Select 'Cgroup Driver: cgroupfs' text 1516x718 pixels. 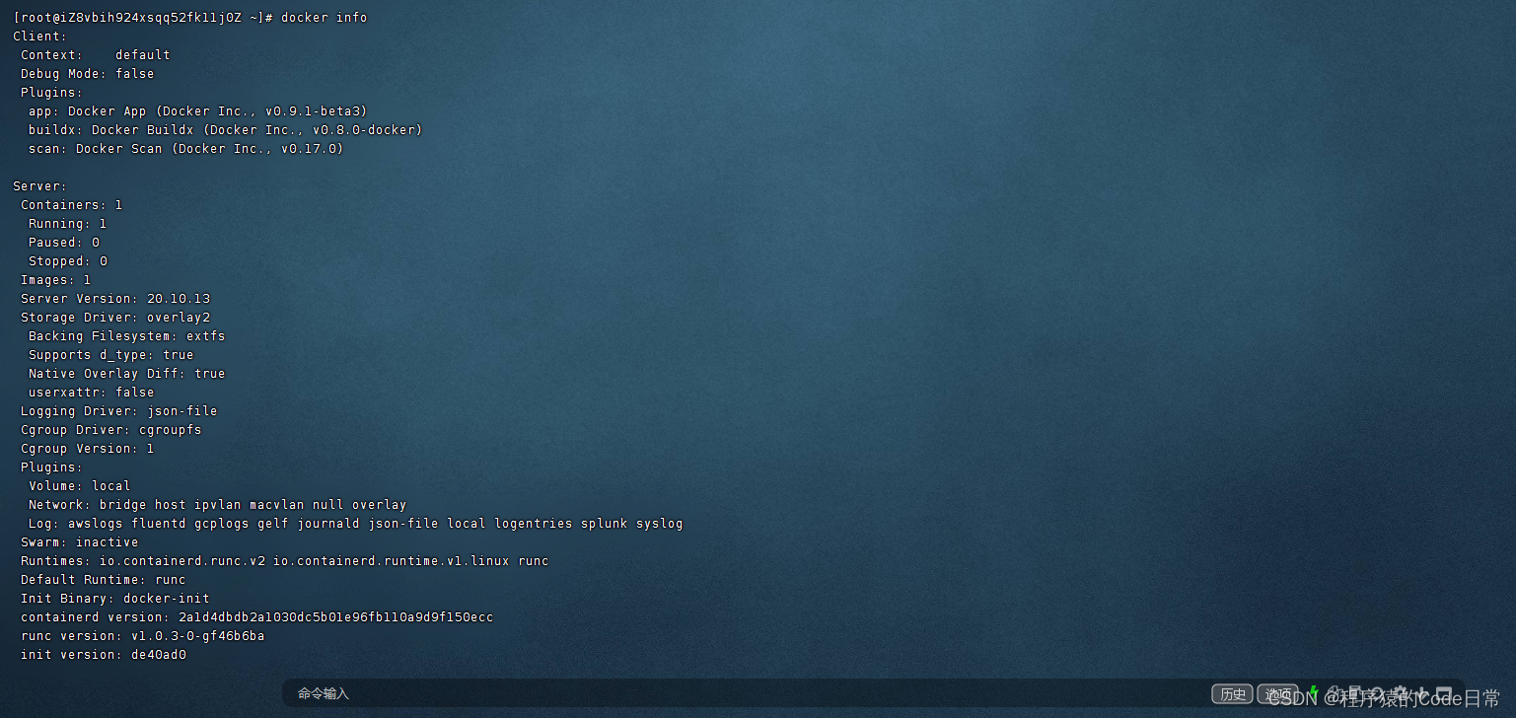point(111,430)
